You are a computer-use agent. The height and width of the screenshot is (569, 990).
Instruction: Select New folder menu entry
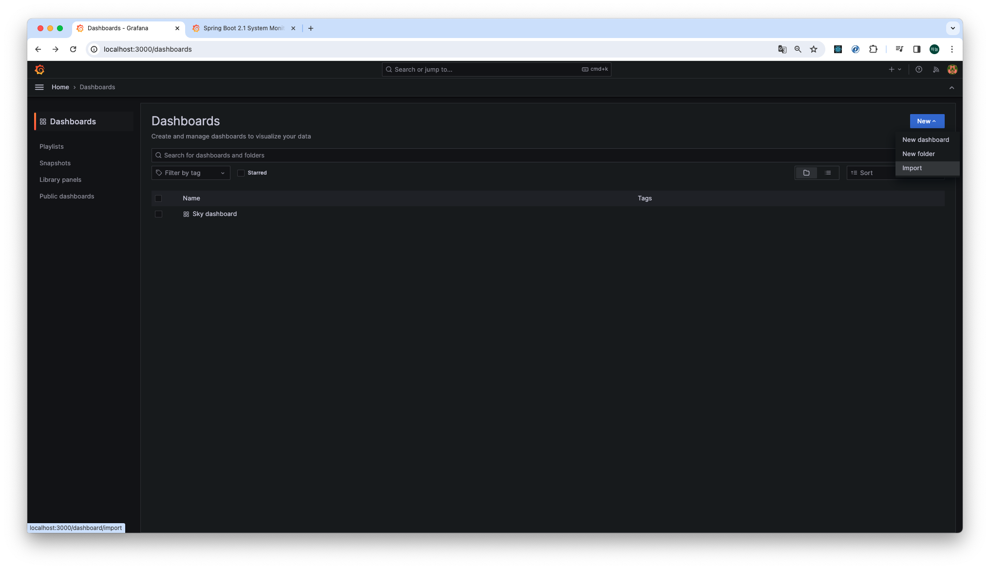click(x=918, y=154)
